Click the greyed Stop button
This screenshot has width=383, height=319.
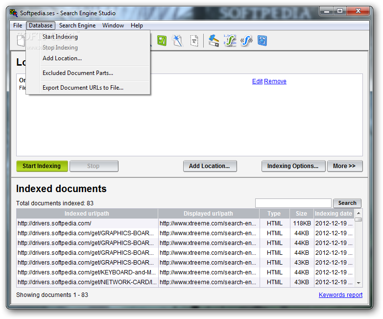pyautogui.click(x=94, y=166)
